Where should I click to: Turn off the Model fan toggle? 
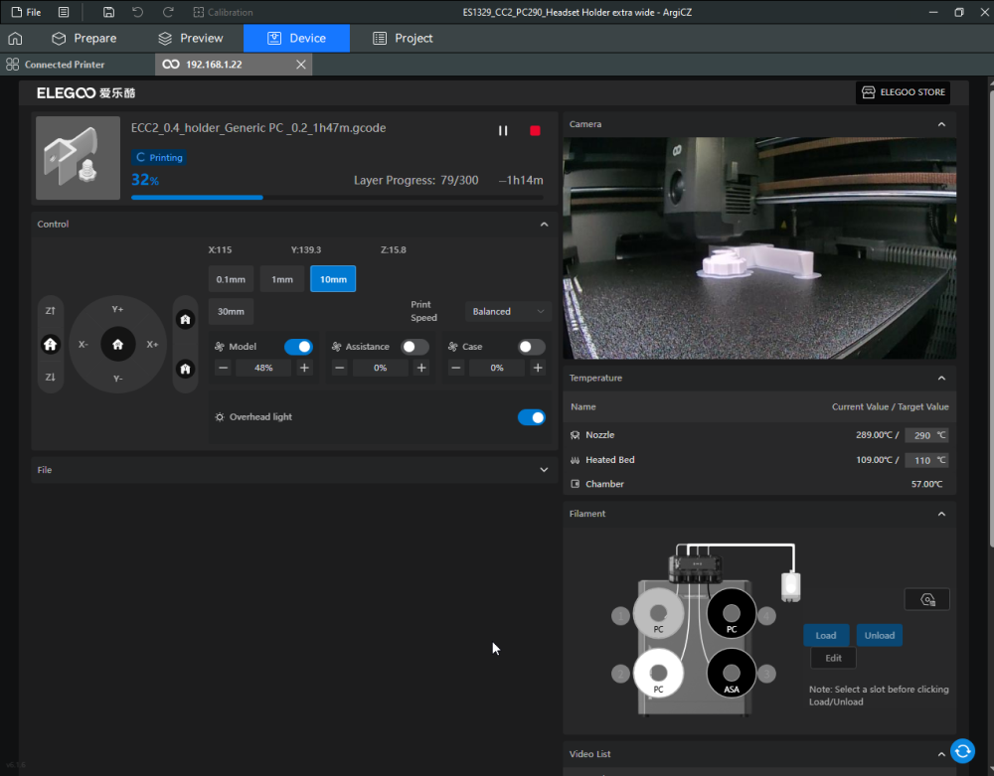tap(298, 347)
